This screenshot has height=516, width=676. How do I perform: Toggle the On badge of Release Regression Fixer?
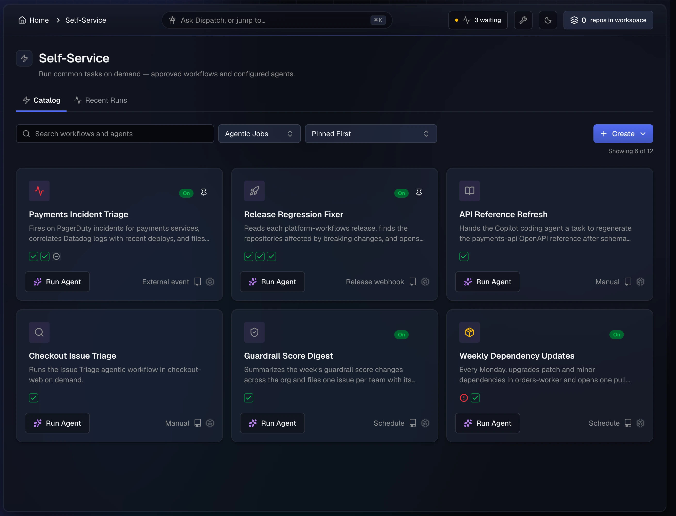click(x=401, y=193)
